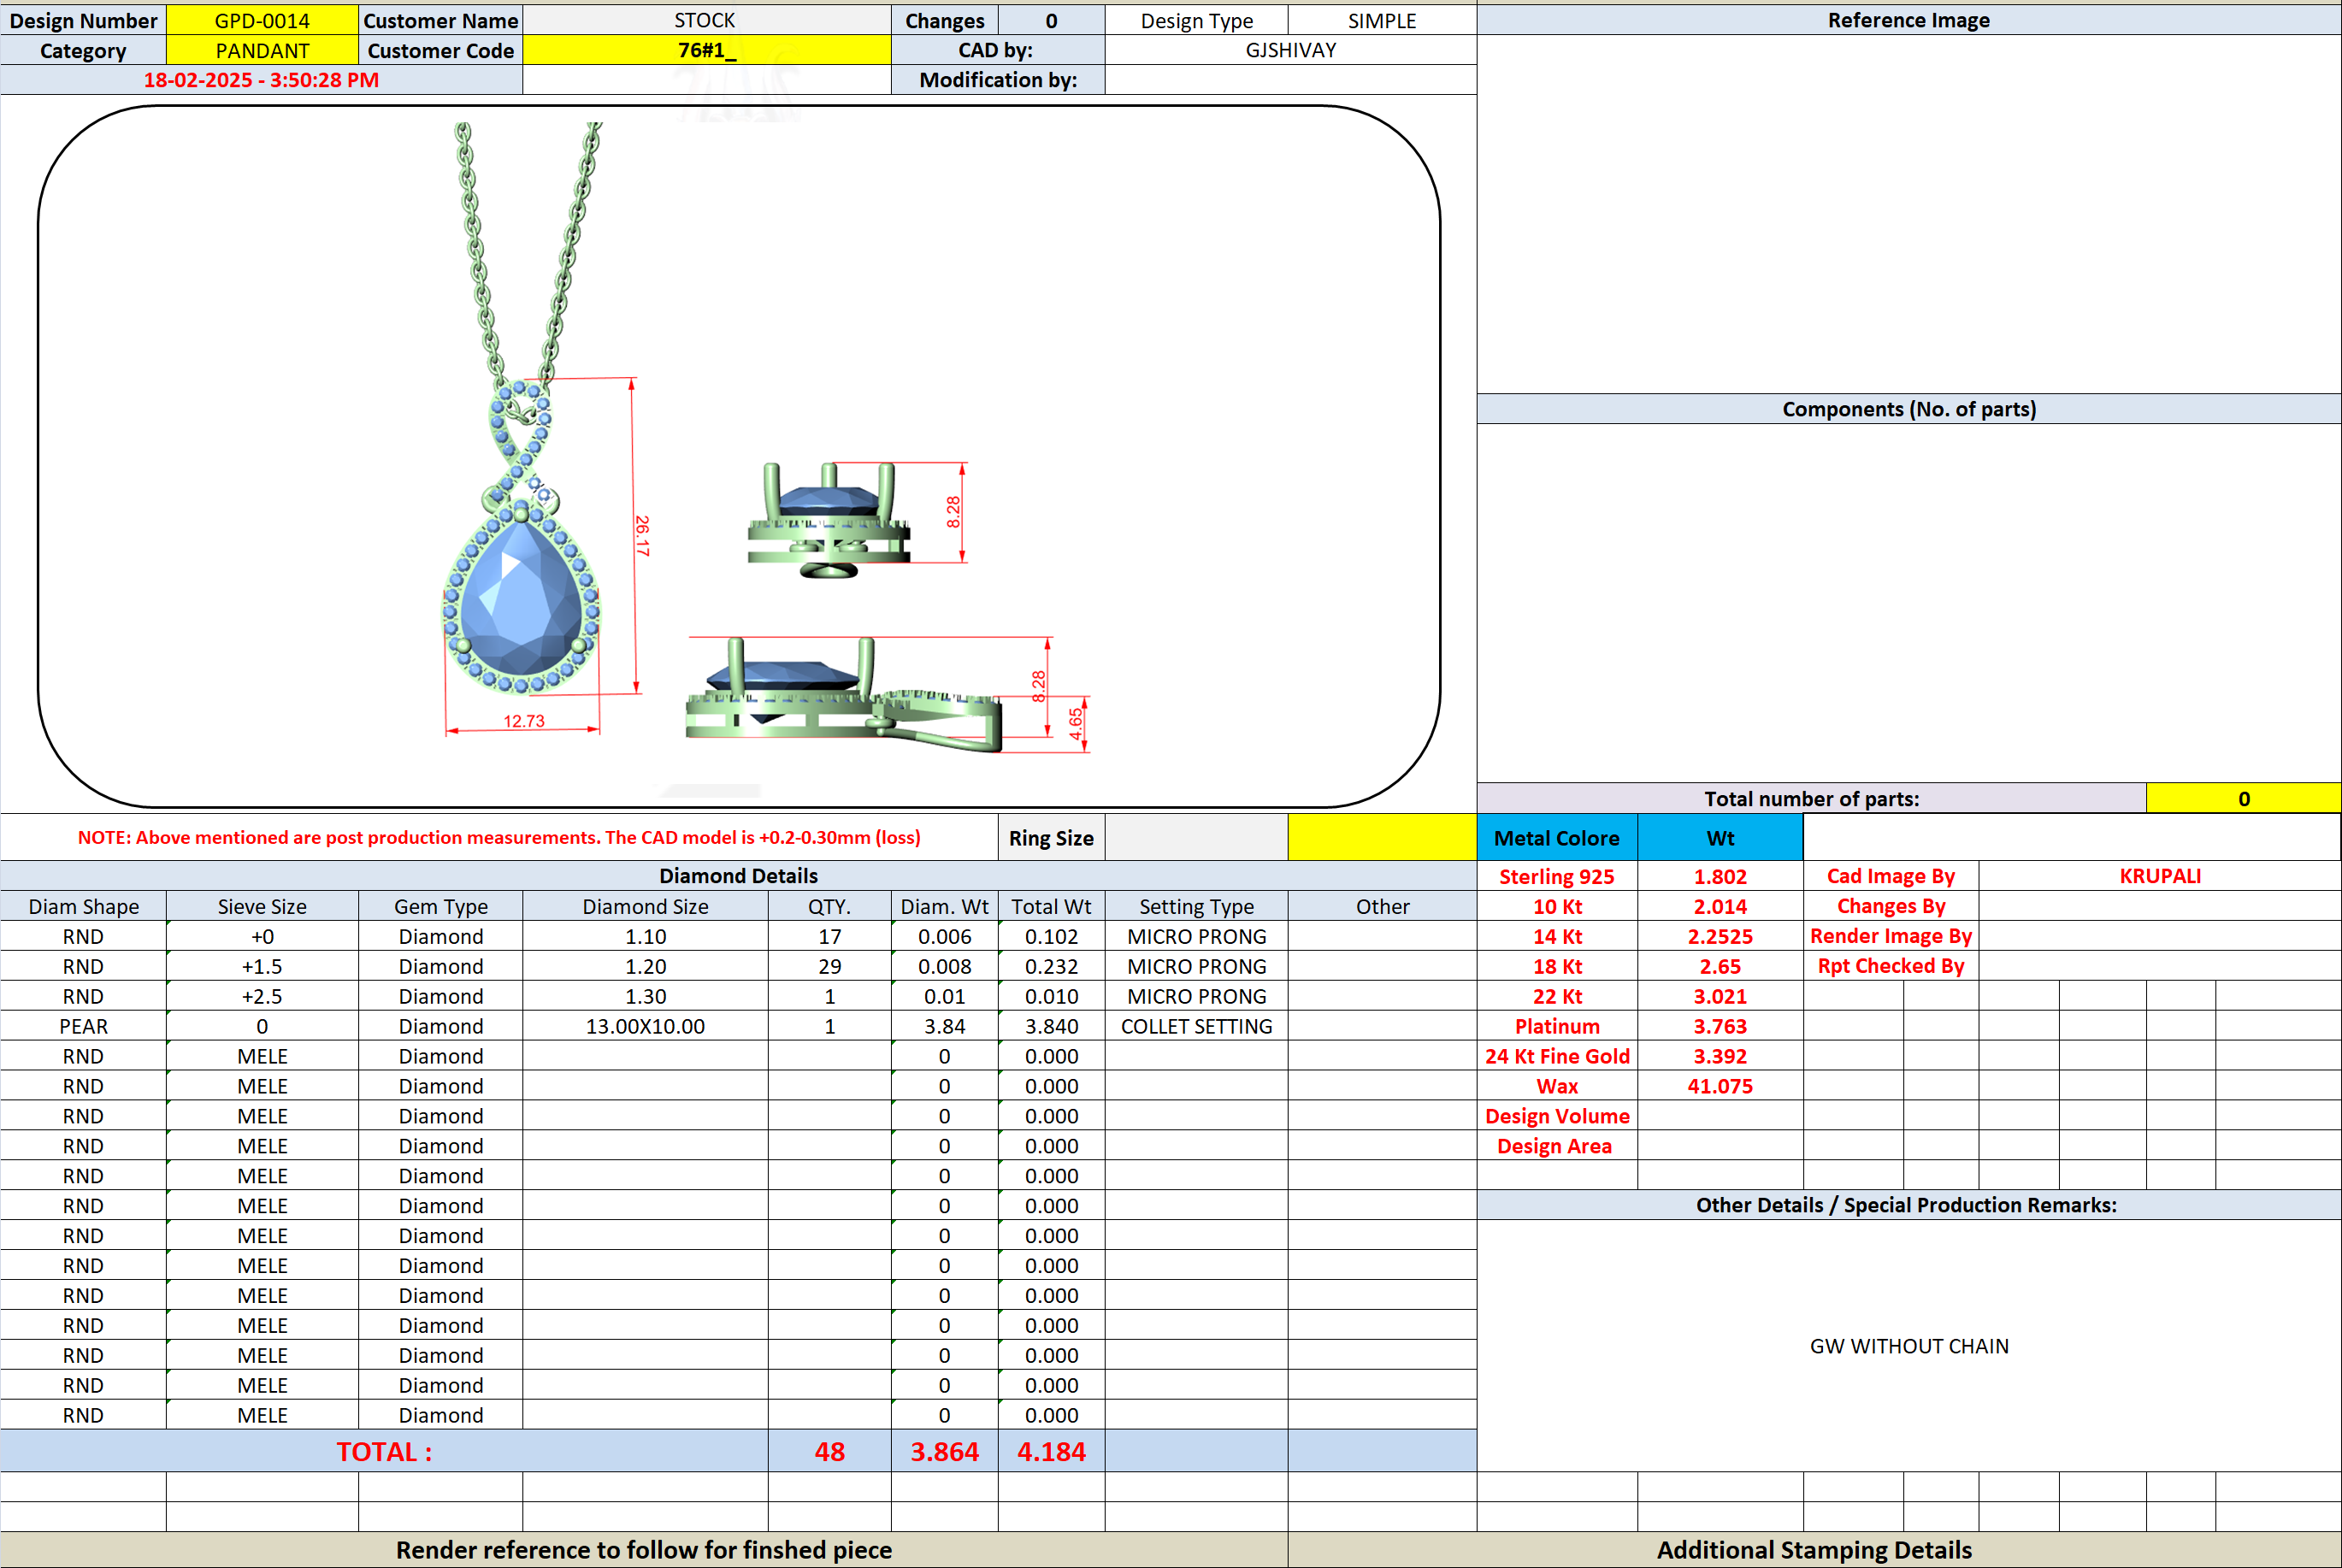
Task: Select the GJSHIVAY CAD by cell
Action: click(1290, 50)
